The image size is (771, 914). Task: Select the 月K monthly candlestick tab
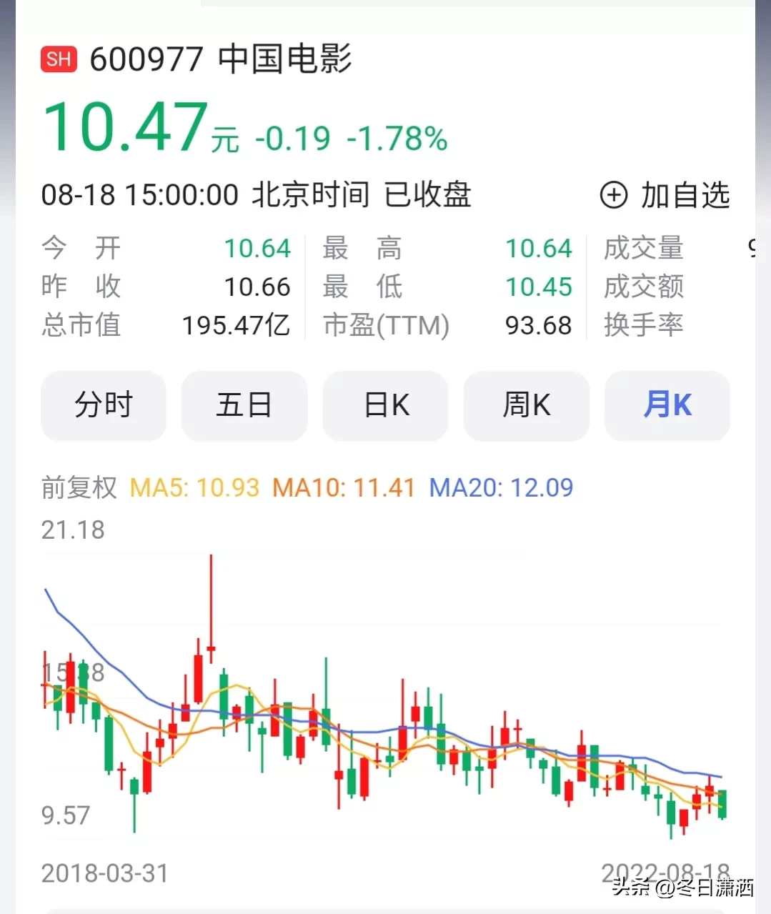(667, 405)
